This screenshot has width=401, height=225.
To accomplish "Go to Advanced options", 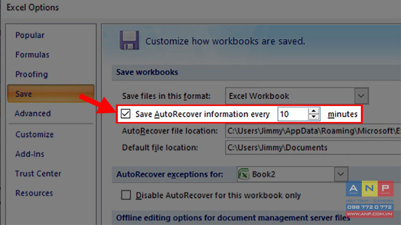I will point(33,113).
